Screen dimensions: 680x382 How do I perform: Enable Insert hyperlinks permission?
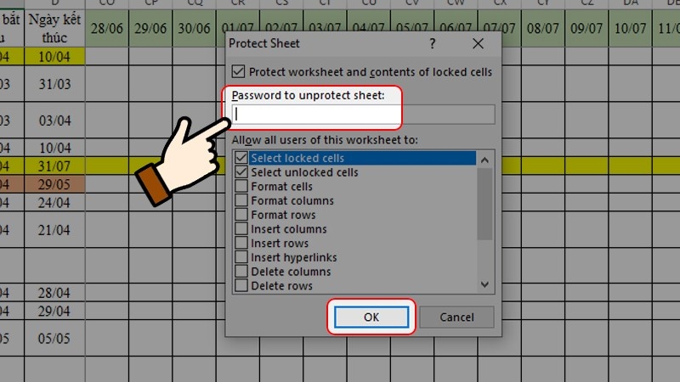pos(241,257)
